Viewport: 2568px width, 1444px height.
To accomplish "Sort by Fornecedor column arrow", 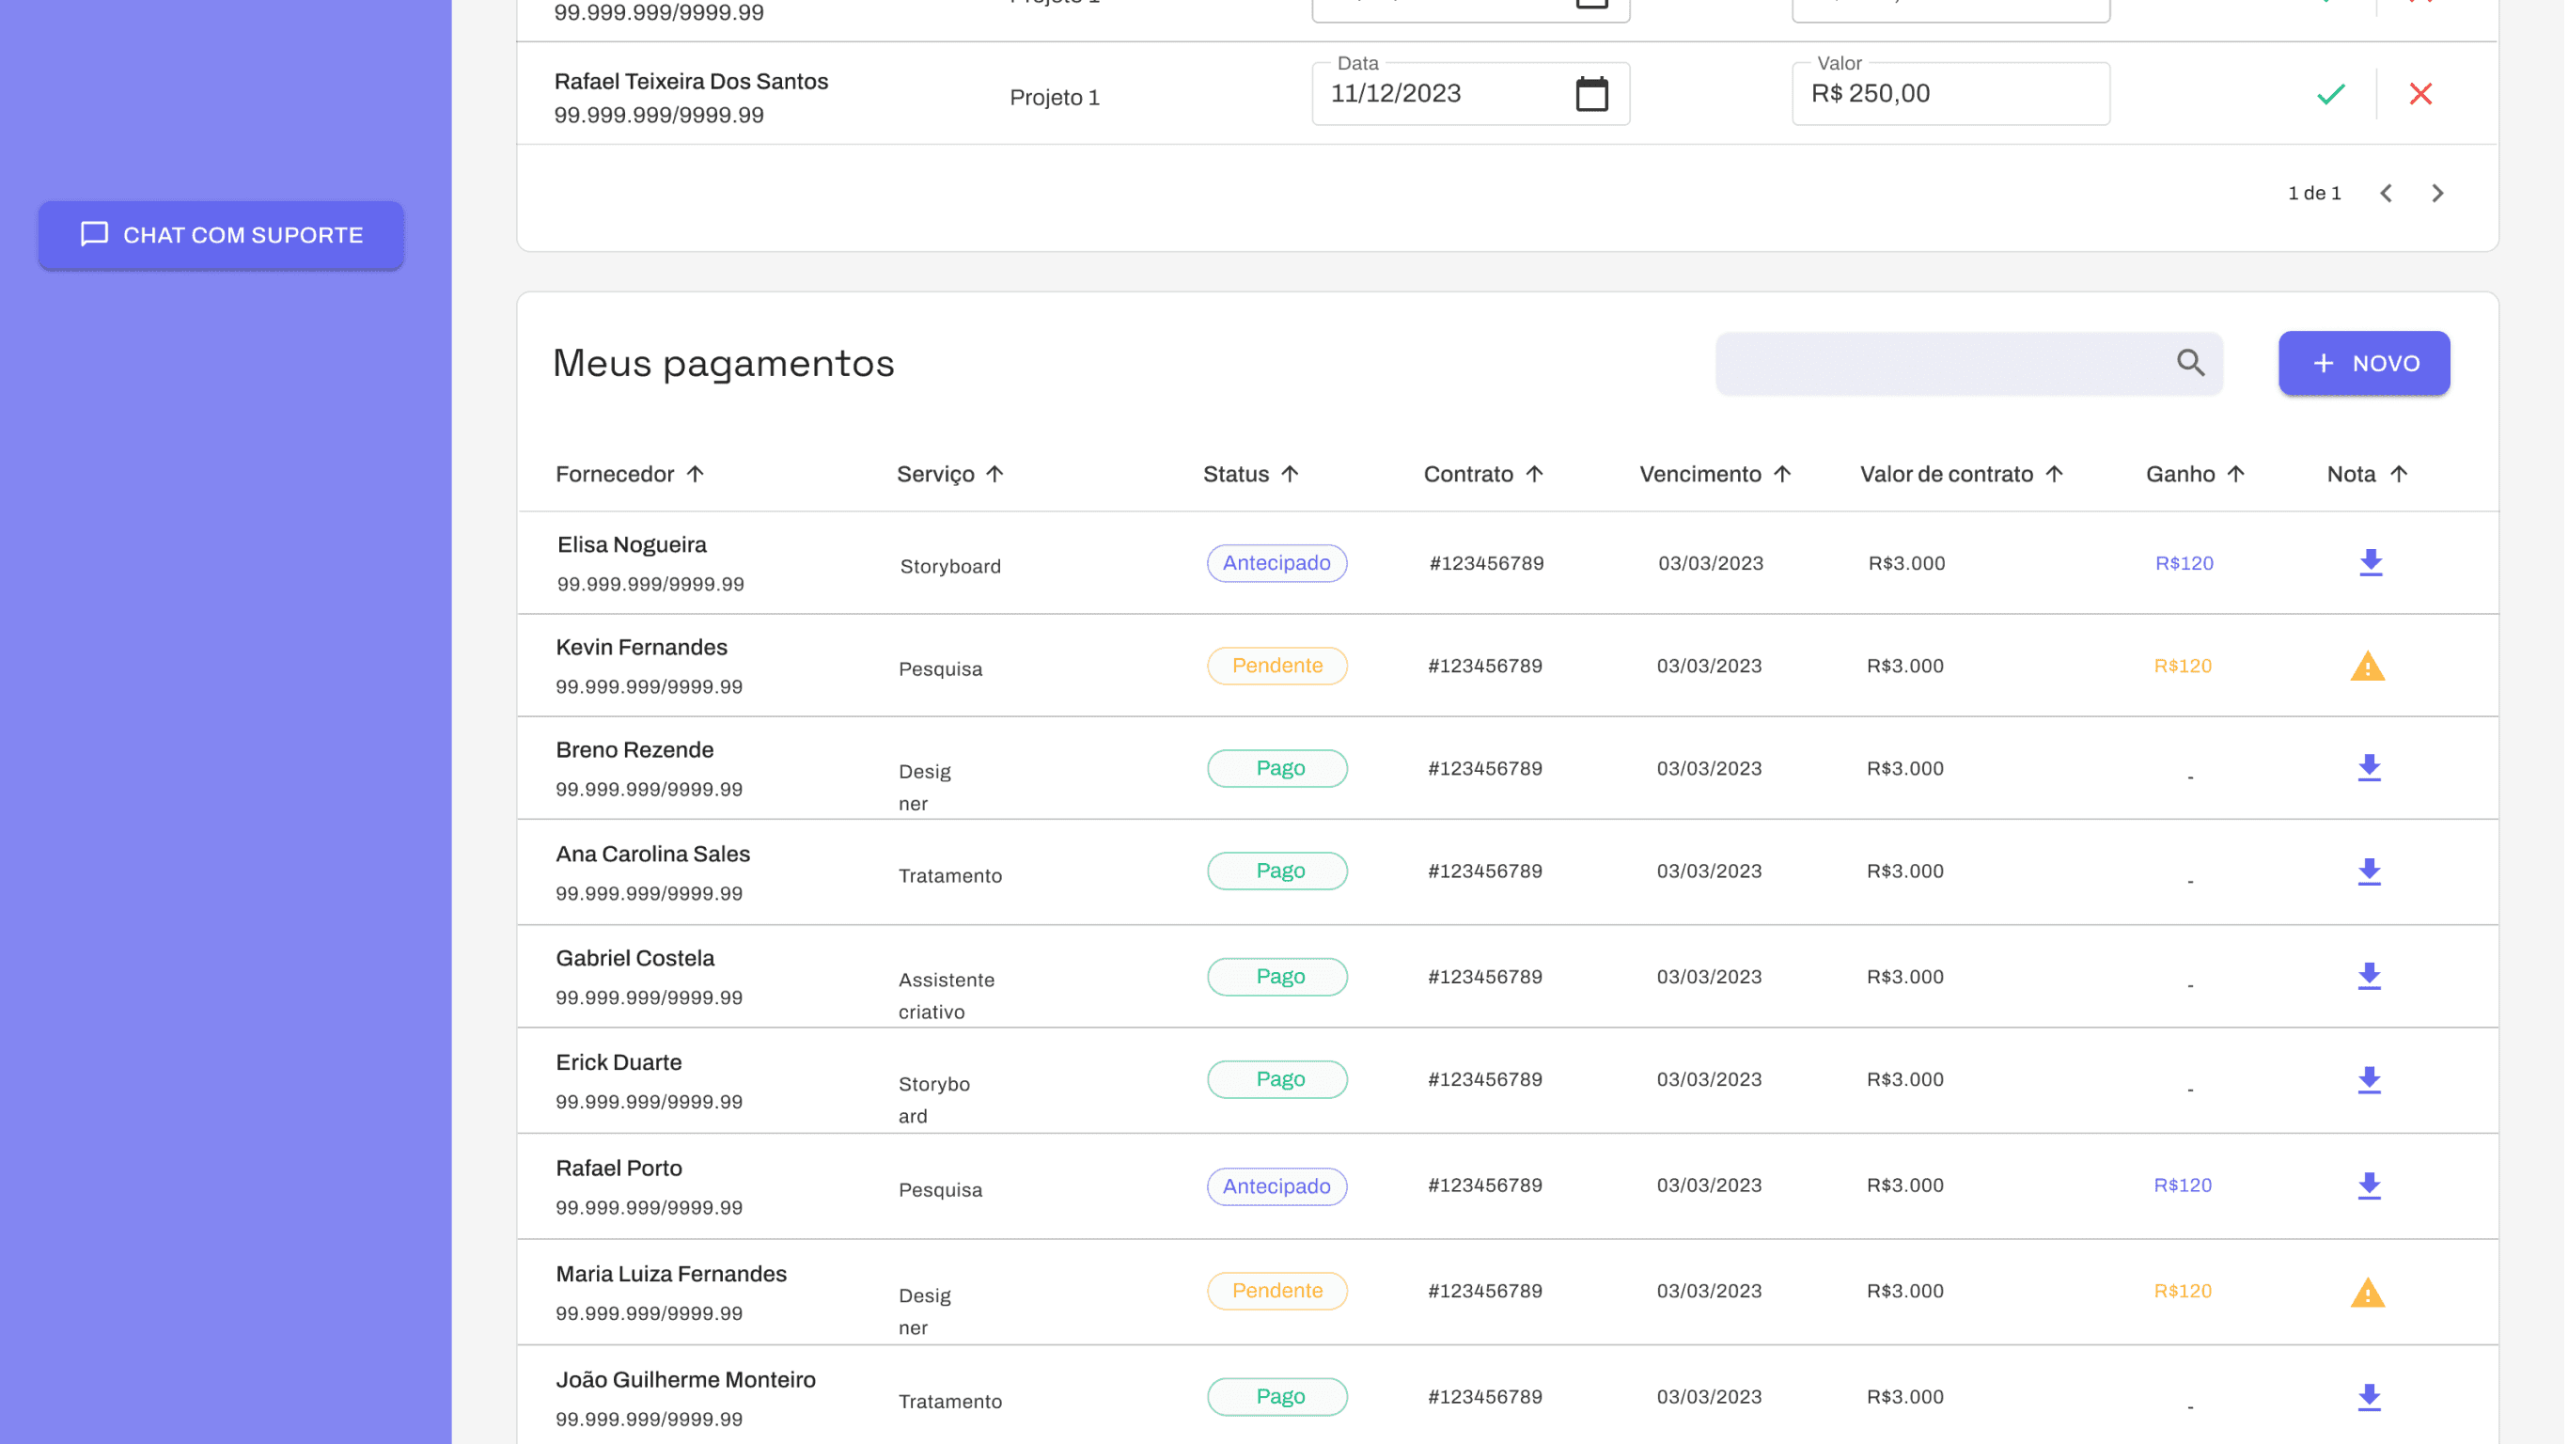I will point(695,474).
